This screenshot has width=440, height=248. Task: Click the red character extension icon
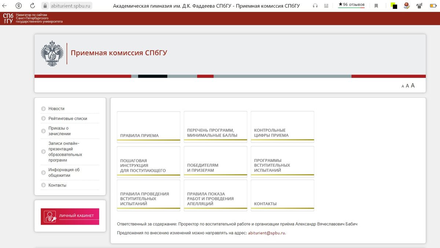point(407,5)
